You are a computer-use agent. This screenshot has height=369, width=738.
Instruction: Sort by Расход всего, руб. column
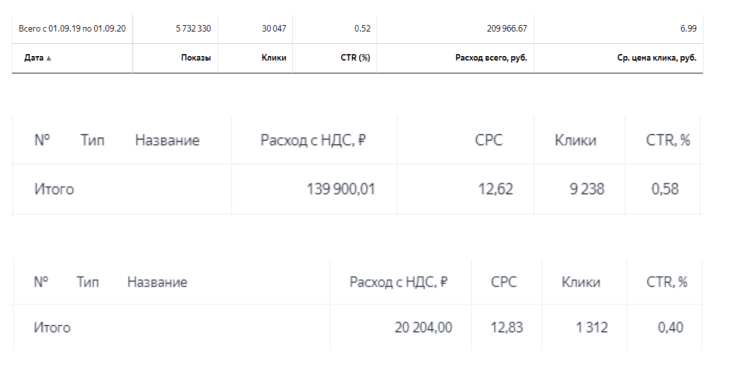coord(491,58)
